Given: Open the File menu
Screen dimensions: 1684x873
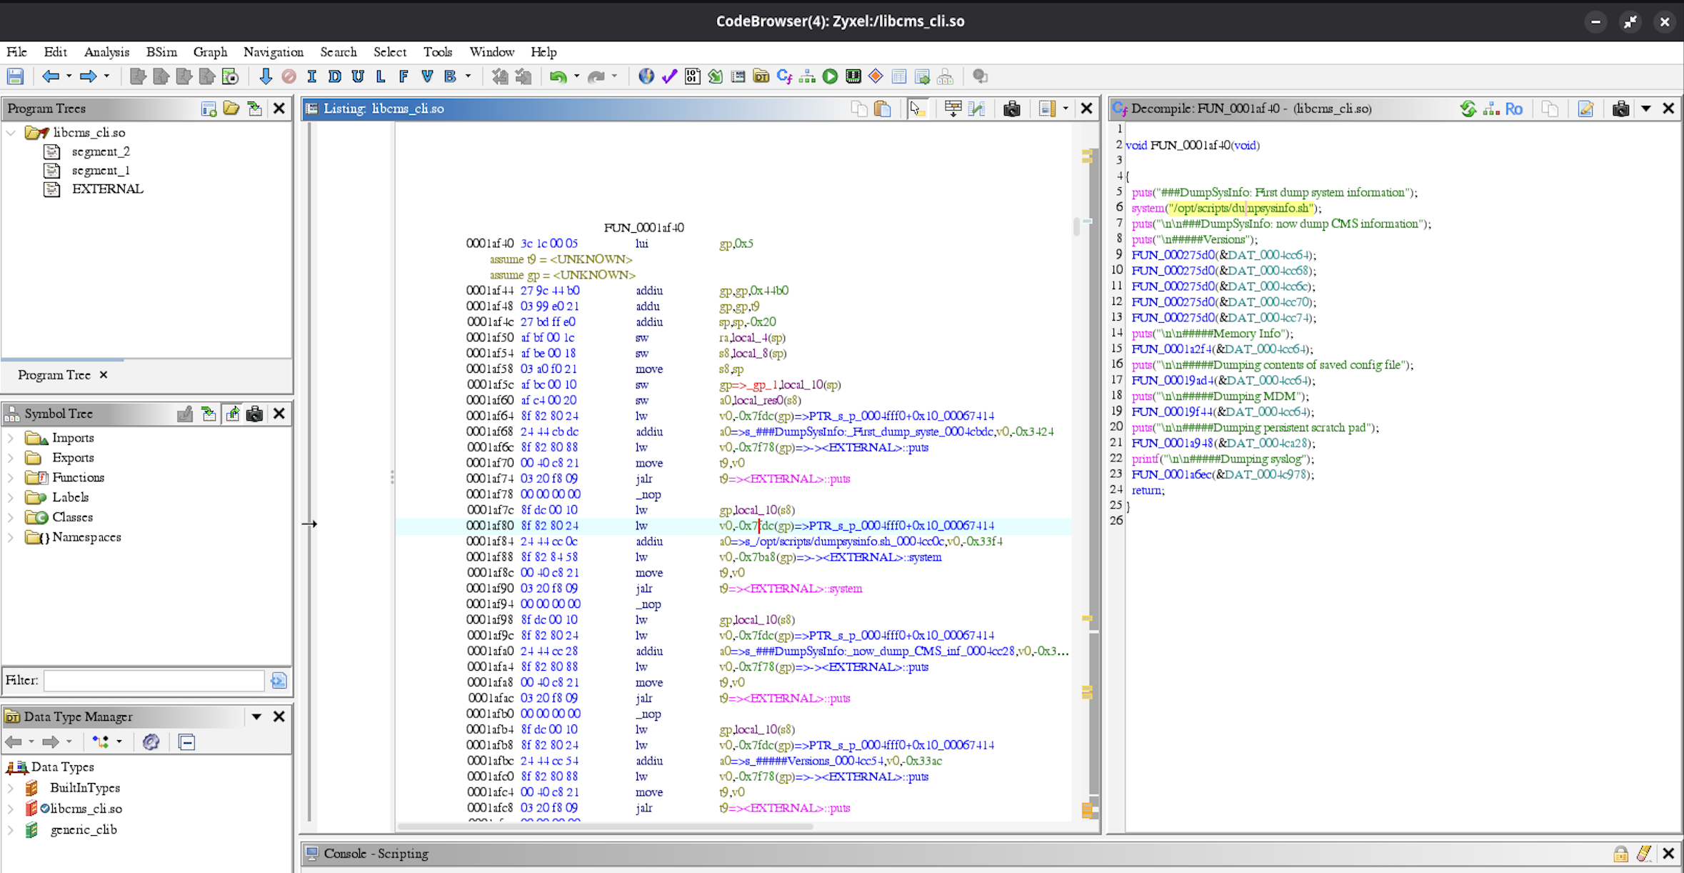Looking at the screenshot, I should [16, 52].
